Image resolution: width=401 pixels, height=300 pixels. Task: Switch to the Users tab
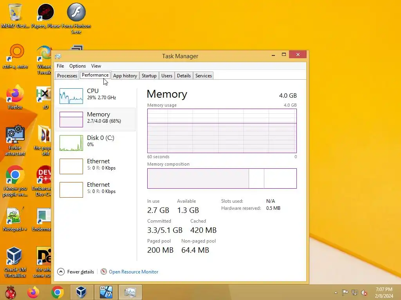(x=167, y=76)
